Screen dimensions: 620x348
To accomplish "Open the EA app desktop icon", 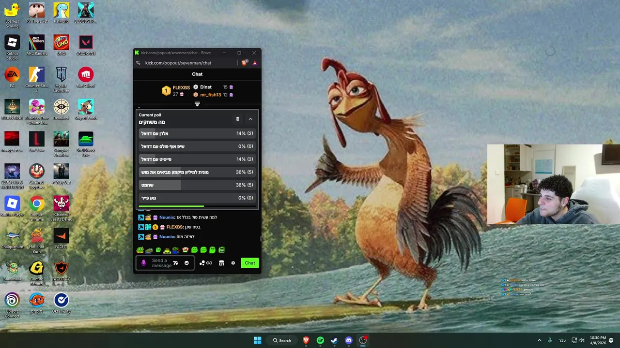I will [x=12, y=77].
